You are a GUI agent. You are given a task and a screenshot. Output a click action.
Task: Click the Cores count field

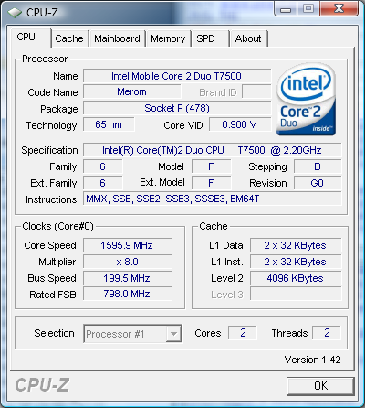243,333
